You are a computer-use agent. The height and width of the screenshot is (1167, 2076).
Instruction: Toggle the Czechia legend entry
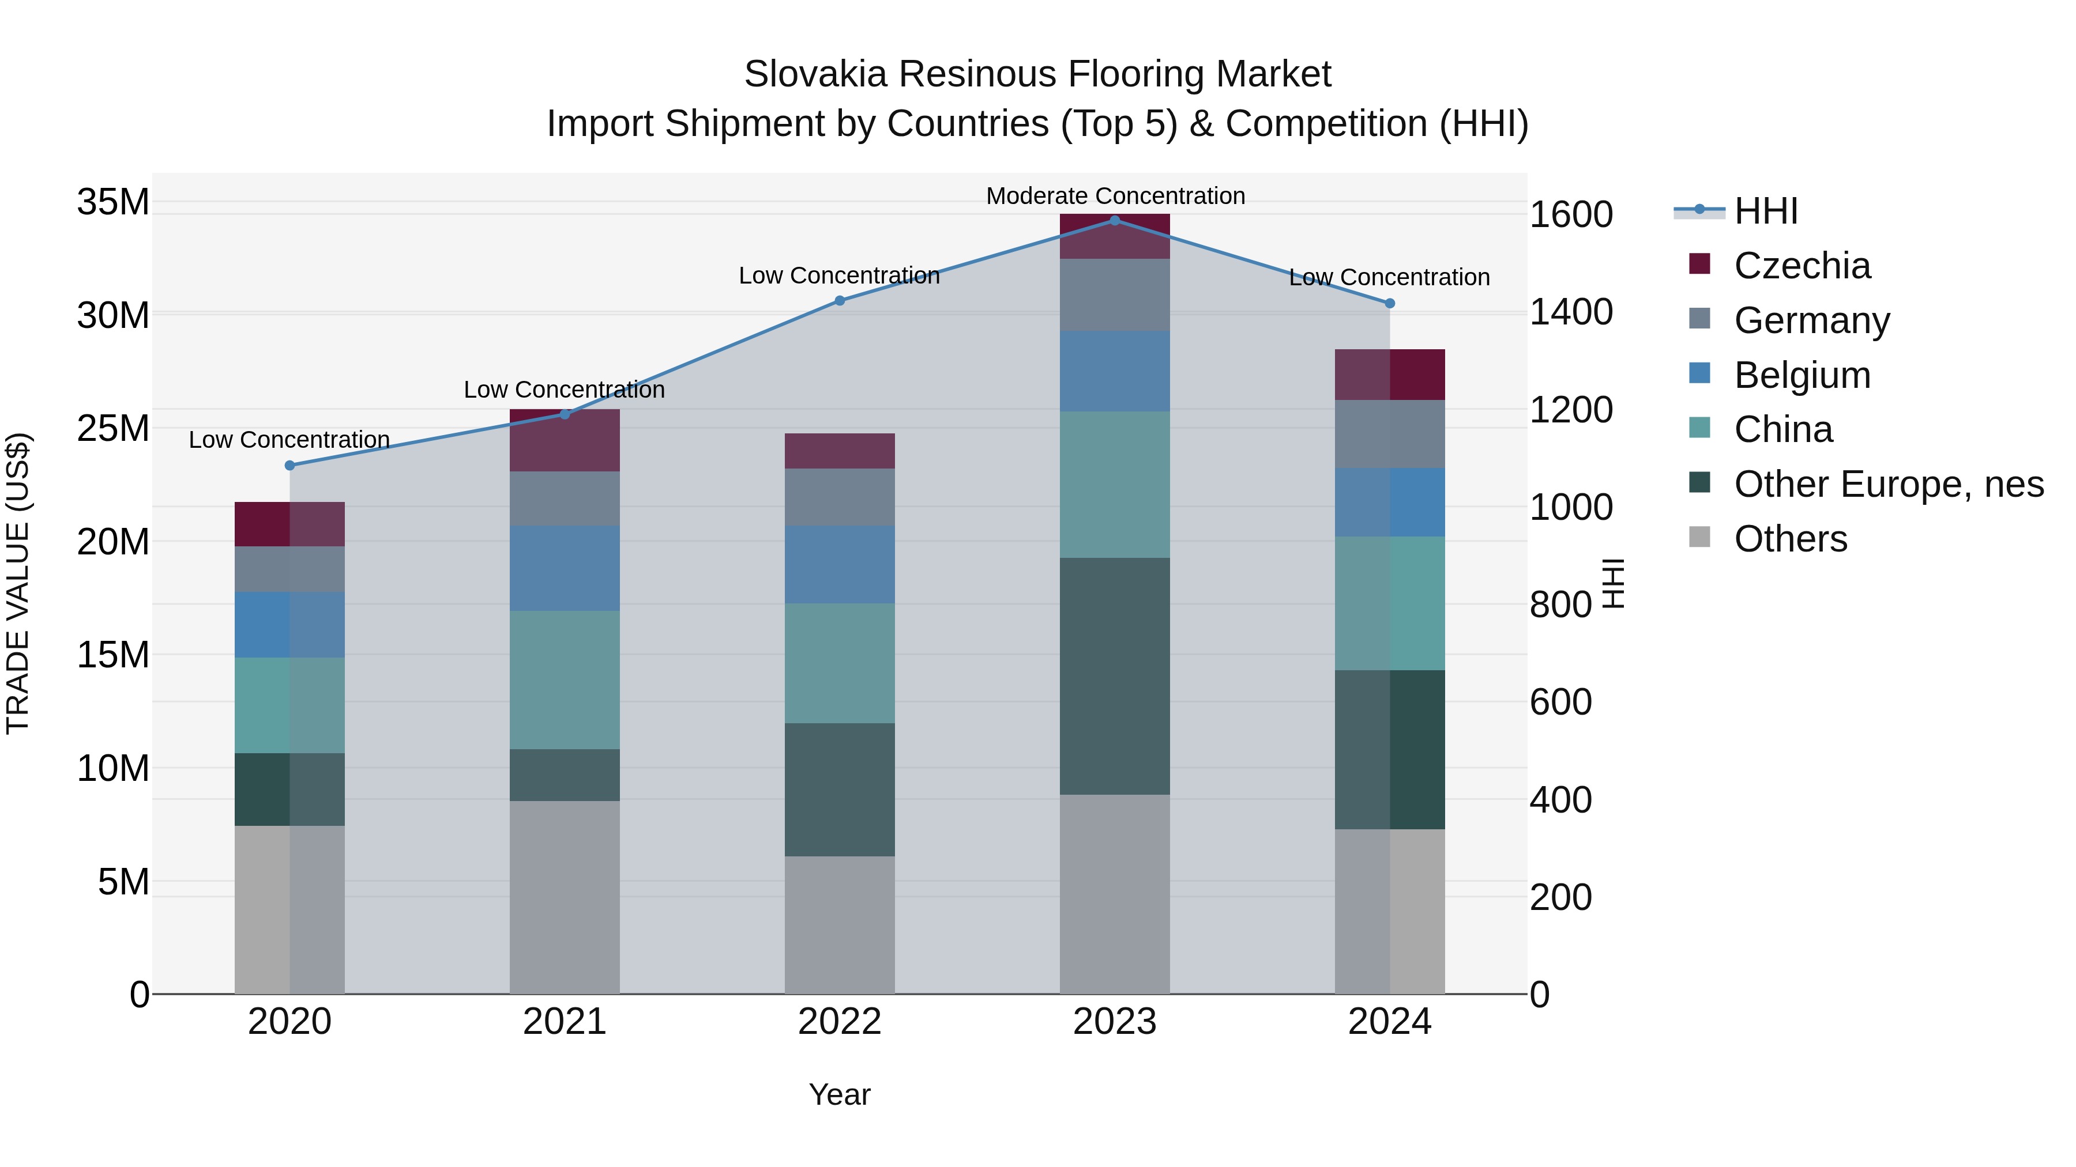[1780, 266]
